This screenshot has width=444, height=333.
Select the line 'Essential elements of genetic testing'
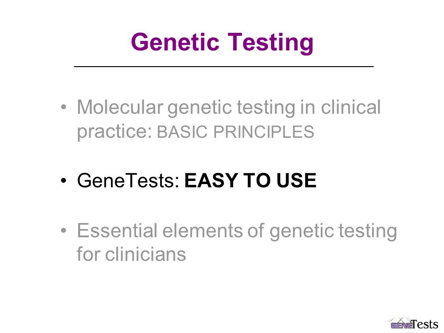[237, 231]
